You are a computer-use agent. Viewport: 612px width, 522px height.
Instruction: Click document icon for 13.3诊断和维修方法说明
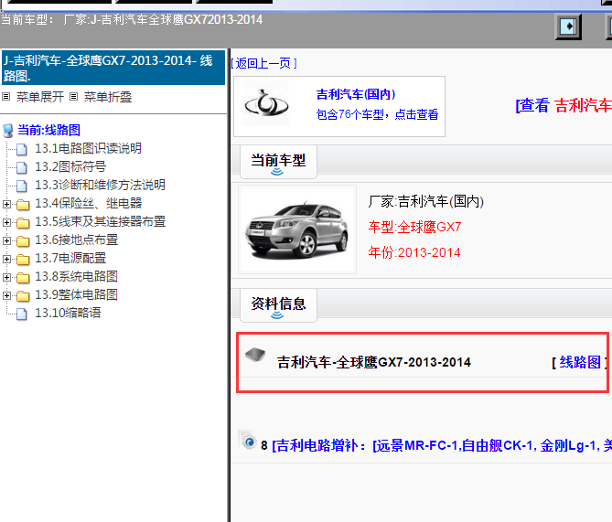pos(22,186)
